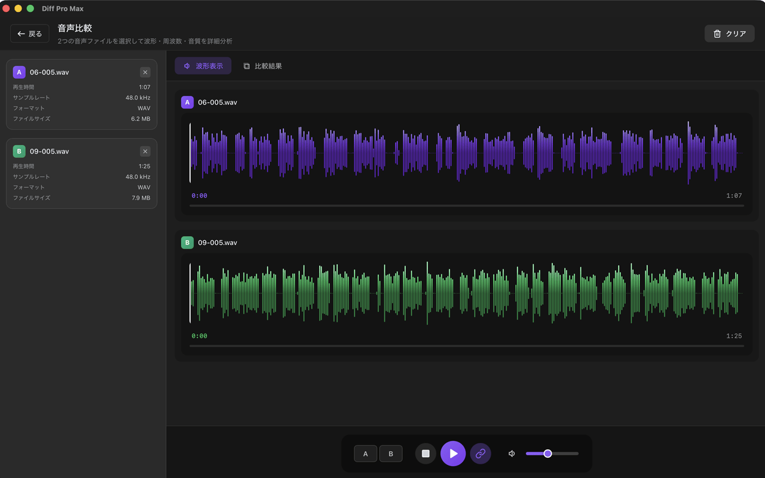Viewport: 765px width, 478px height.
Task: Remove 09-005.wav with its X button
Action: coord(145,151)
